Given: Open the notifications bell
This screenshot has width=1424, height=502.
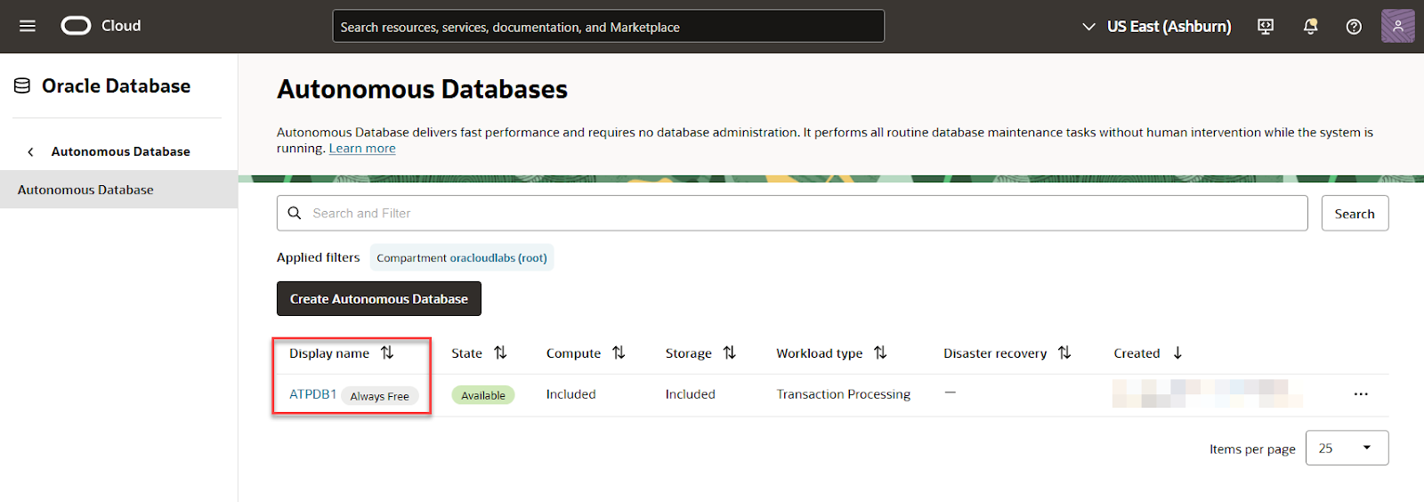Looking at the screenshot, I should click(x=1310, y=27).
